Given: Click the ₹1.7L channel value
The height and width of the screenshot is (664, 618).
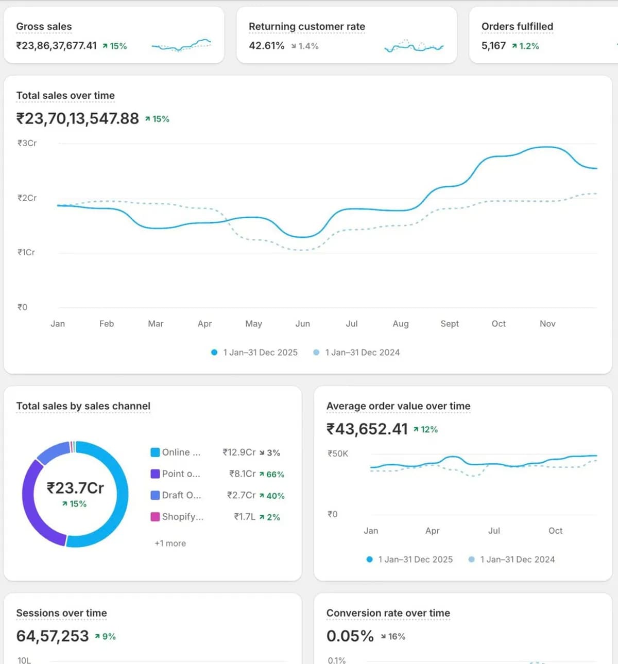Looking at the screenshot, I should (245, 516).
